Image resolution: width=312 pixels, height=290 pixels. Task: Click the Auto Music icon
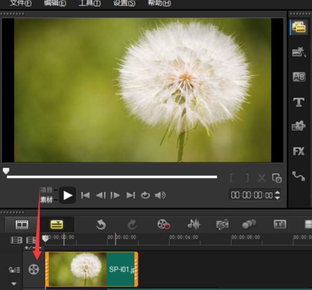pos(223,225)
